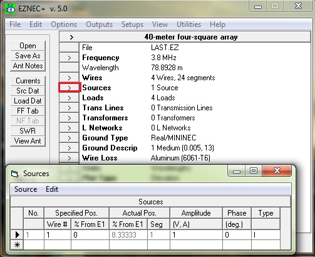Image resolution: width=315 pixels, height=257 pixels.
Task: Open the Utilities menu
Action: click(188, 24)
